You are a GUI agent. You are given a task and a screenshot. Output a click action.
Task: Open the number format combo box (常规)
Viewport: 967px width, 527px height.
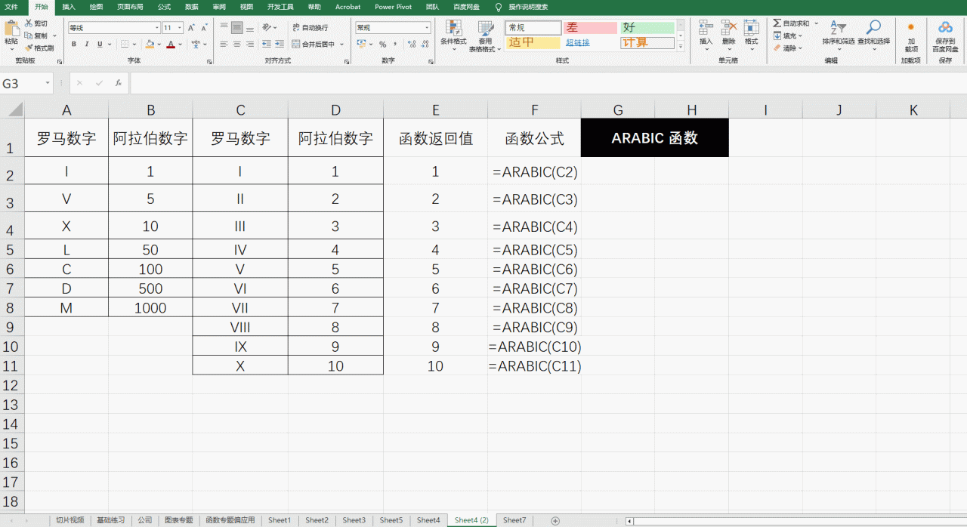(393, 28)
